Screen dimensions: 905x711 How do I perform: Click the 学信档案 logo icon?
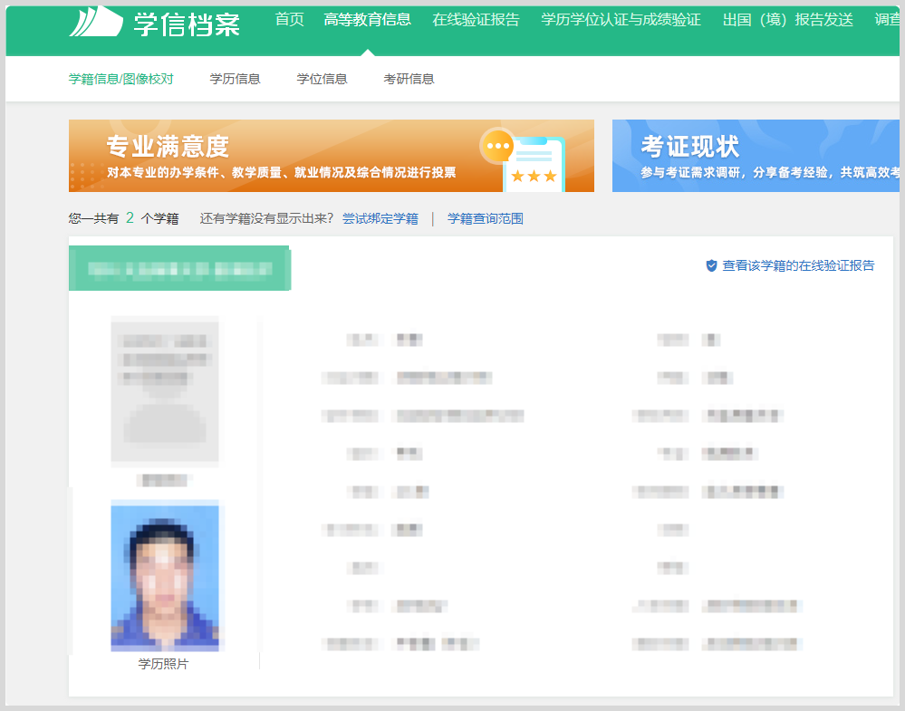[x=96, y=22]
